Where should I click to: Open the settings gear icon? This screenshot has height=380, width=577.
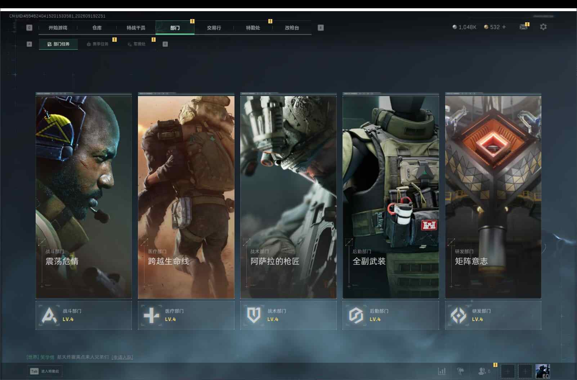tap(543, 27)
